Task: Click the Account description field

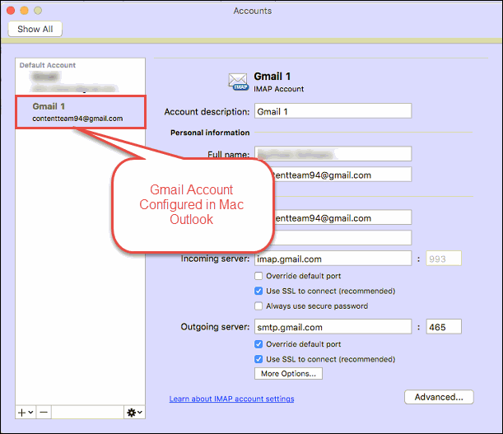Action: coord(333,111)
